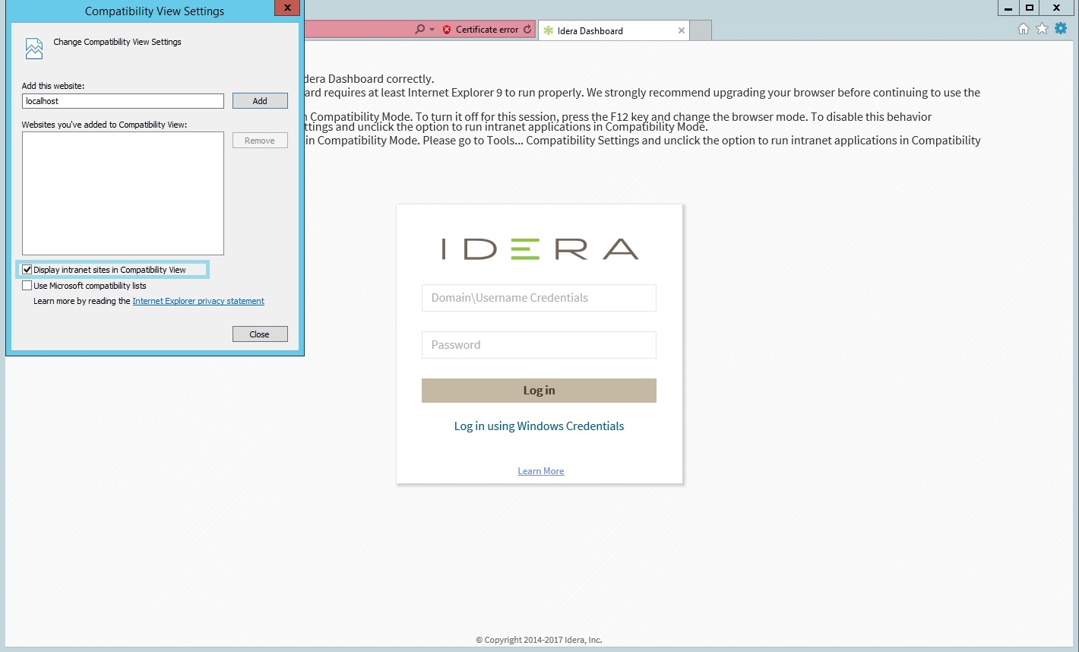This screenshot has width=1079, height=652.
Task: Open Internet Explorer privacy statement link
Action: [198, 301]
